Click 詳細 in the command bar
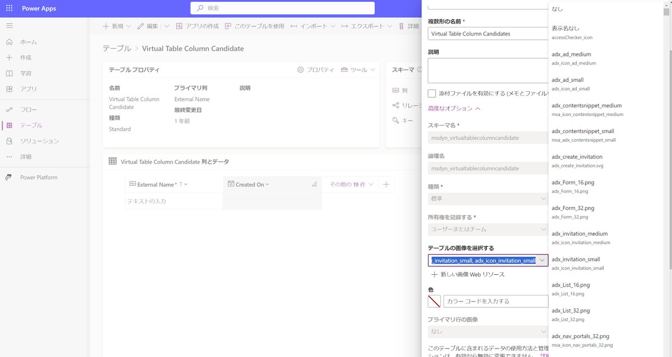This screenshot has width=672, height=357. (409, 26)
